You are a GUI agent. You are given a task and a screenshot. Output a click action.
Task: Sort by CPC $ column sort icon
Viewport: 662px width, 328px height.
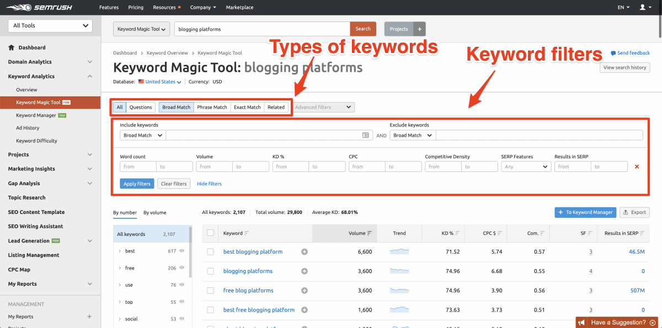pyautogui.click(x=500, y=233)
